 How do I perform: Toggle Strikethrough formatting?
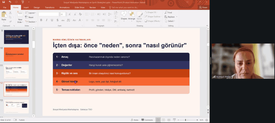click(63, 20)
